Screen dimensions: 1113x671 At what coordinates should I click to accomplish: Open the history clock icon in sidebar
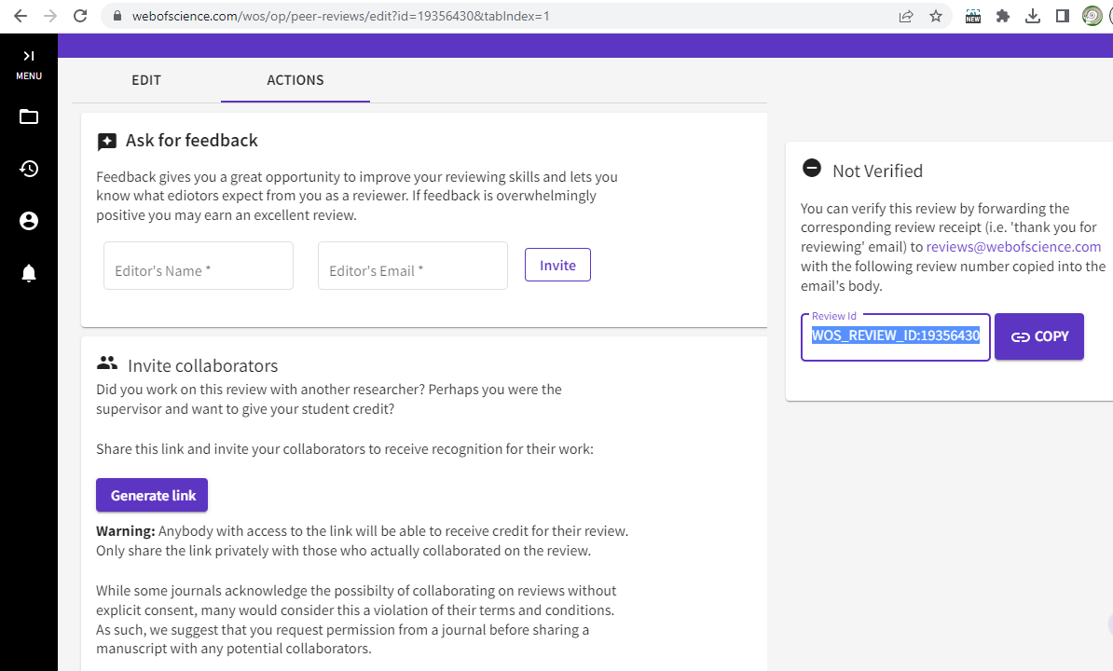tap(28, 169)
